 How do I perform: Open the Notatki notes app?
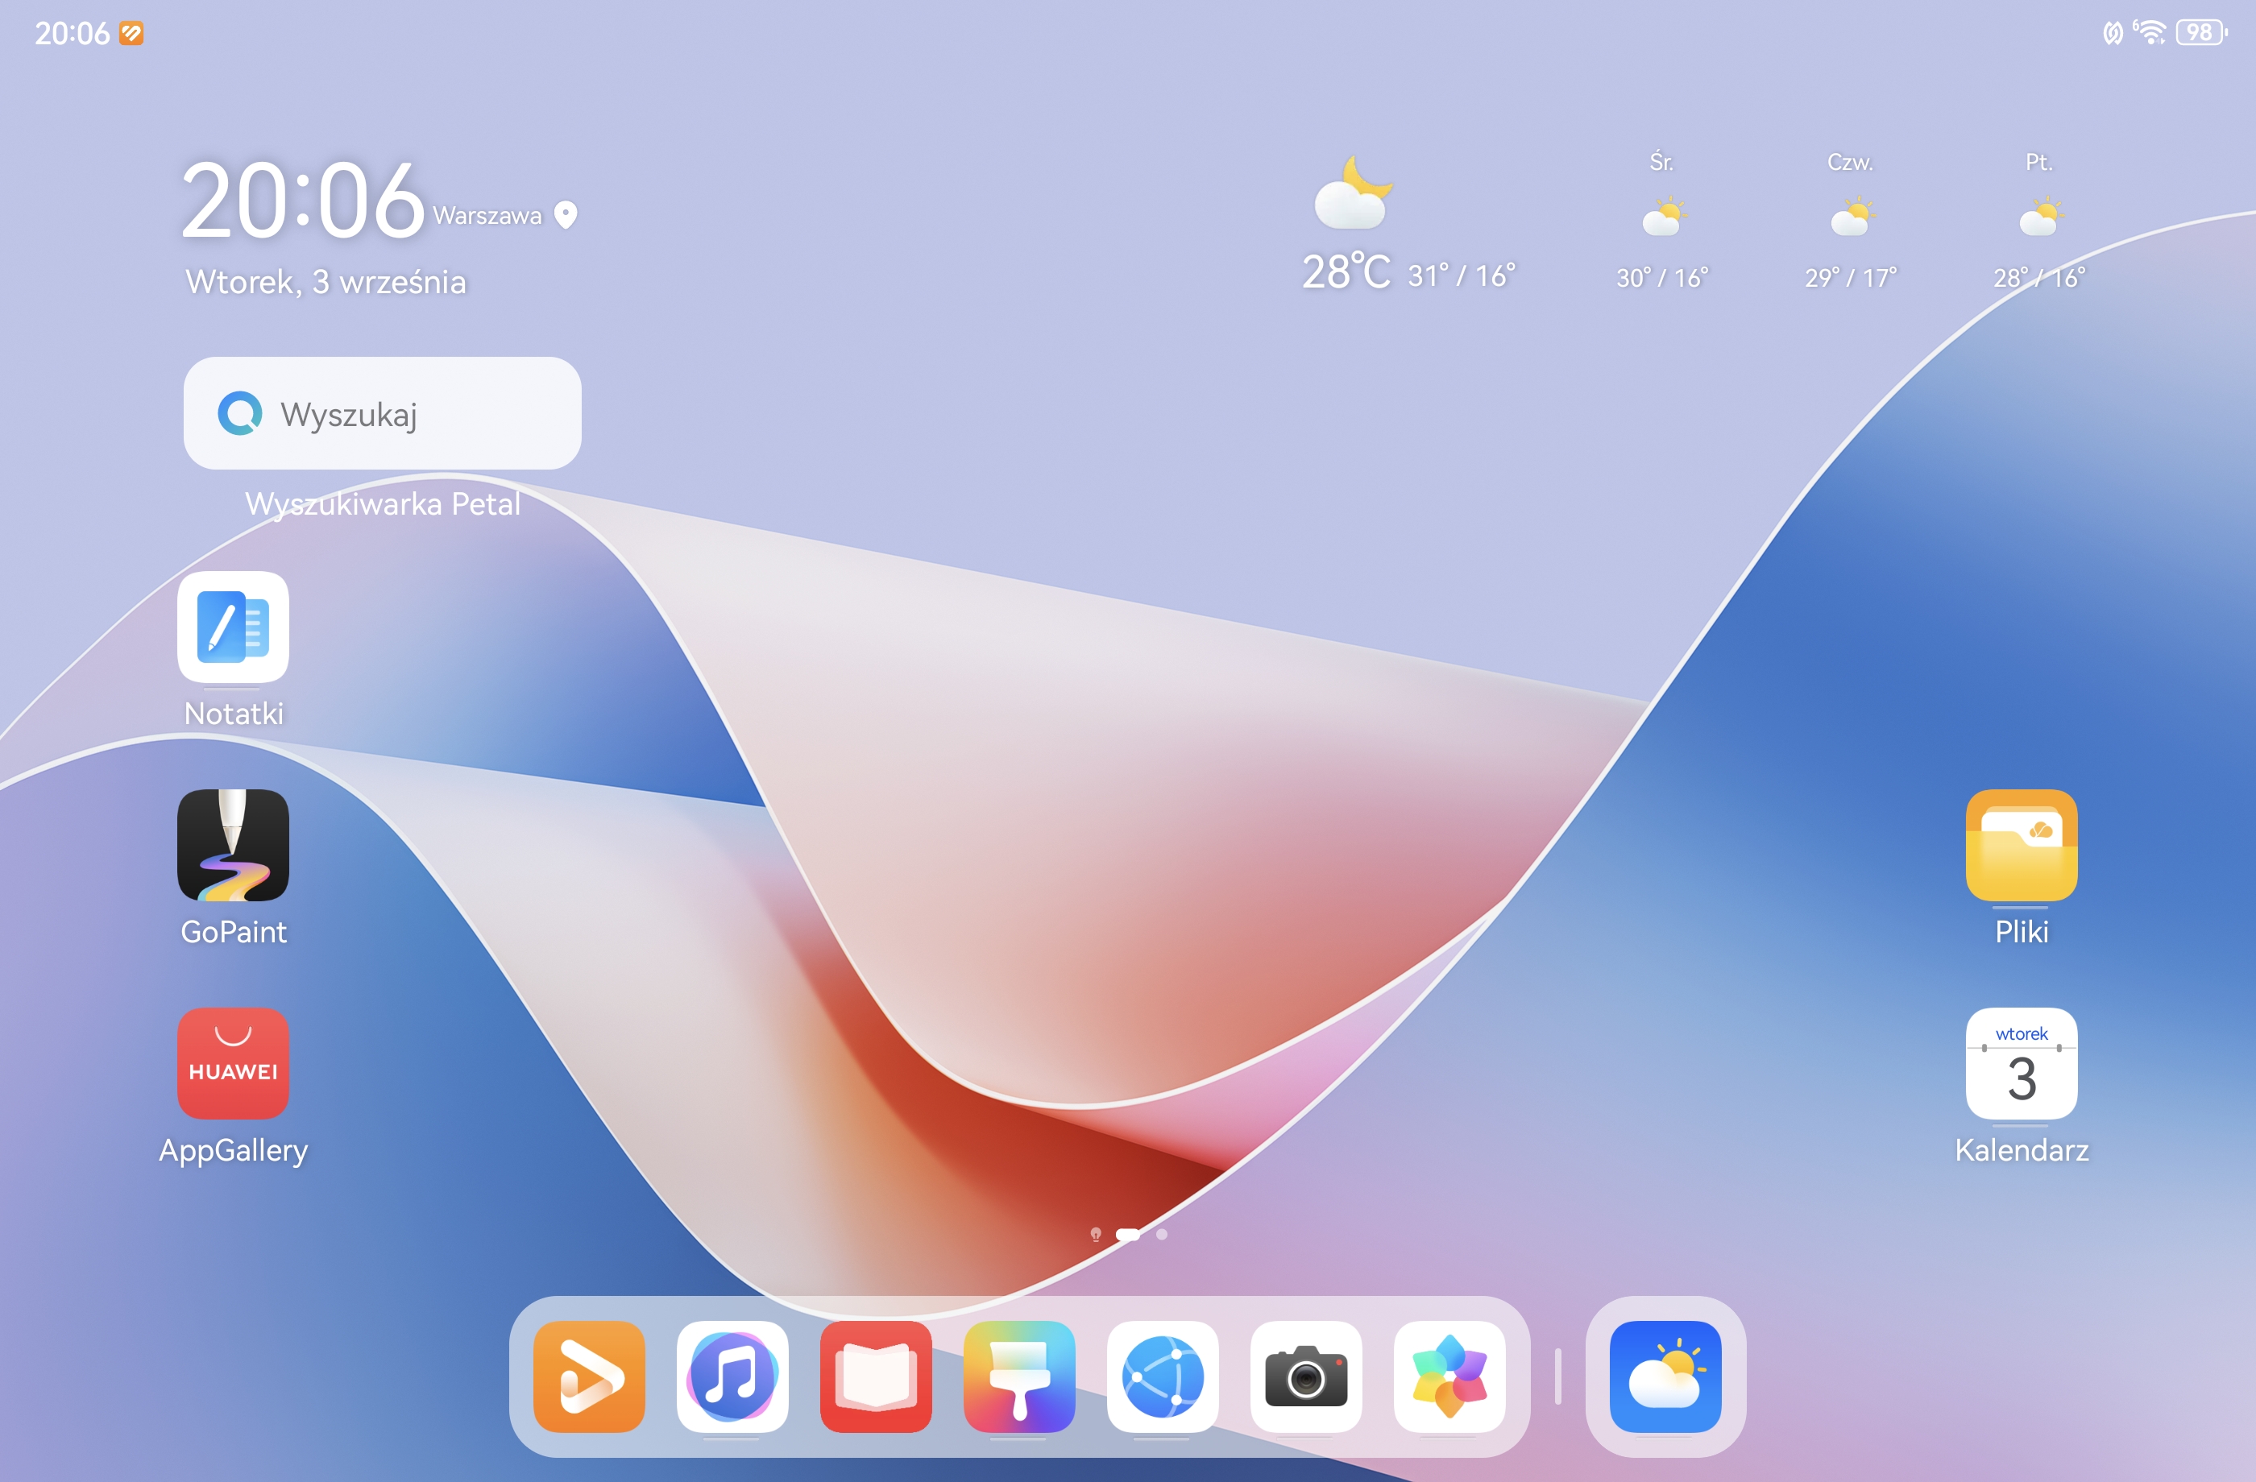(x=233, y=627)
